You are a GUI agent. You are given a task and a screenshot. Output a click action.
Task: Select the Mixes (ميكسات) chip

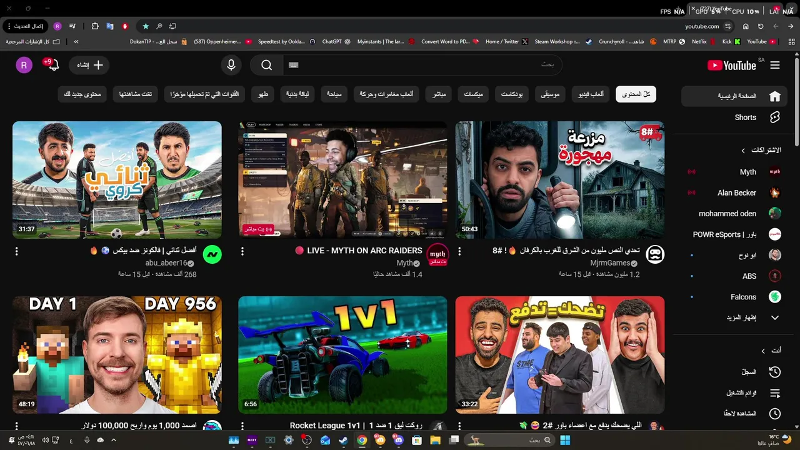coord(473,94)
